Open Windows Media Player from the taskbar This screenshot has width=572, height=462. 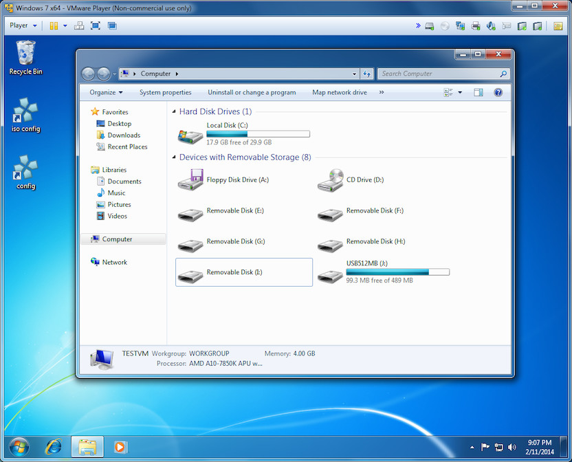coord(120,447)
